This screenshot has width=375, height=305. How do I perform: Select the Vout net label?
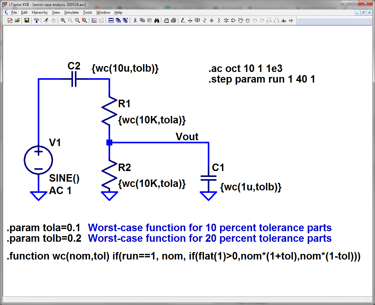click(x=187, y=136)
